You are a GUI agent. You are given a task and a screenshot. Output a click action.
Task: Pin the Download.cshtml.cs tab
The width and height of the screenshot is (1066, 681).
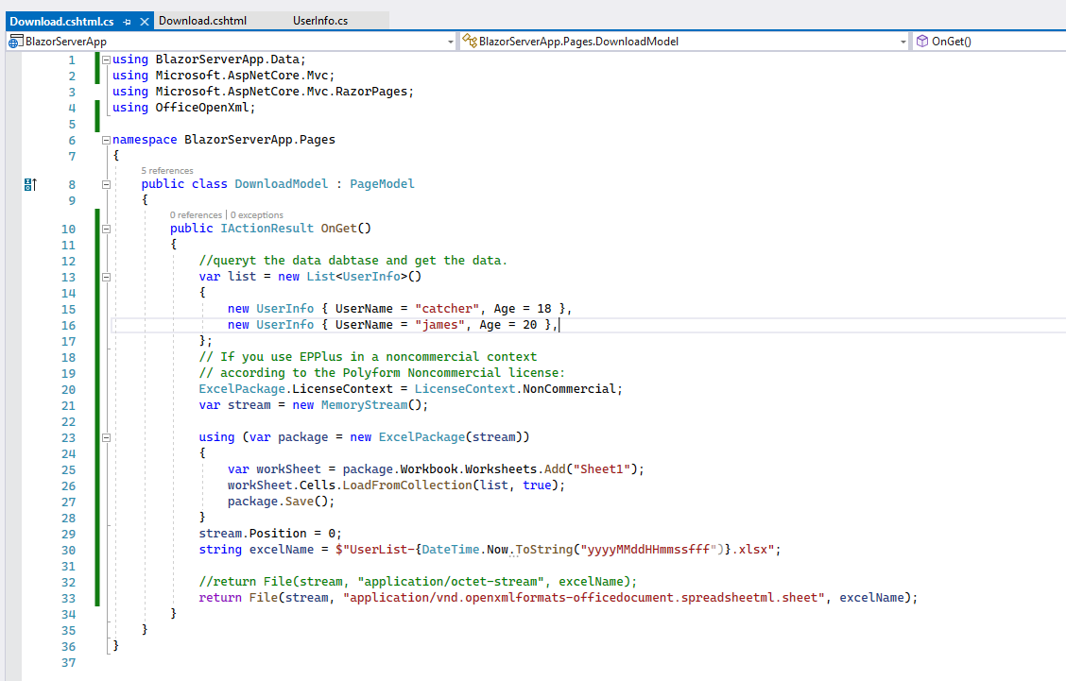[128, 22]
